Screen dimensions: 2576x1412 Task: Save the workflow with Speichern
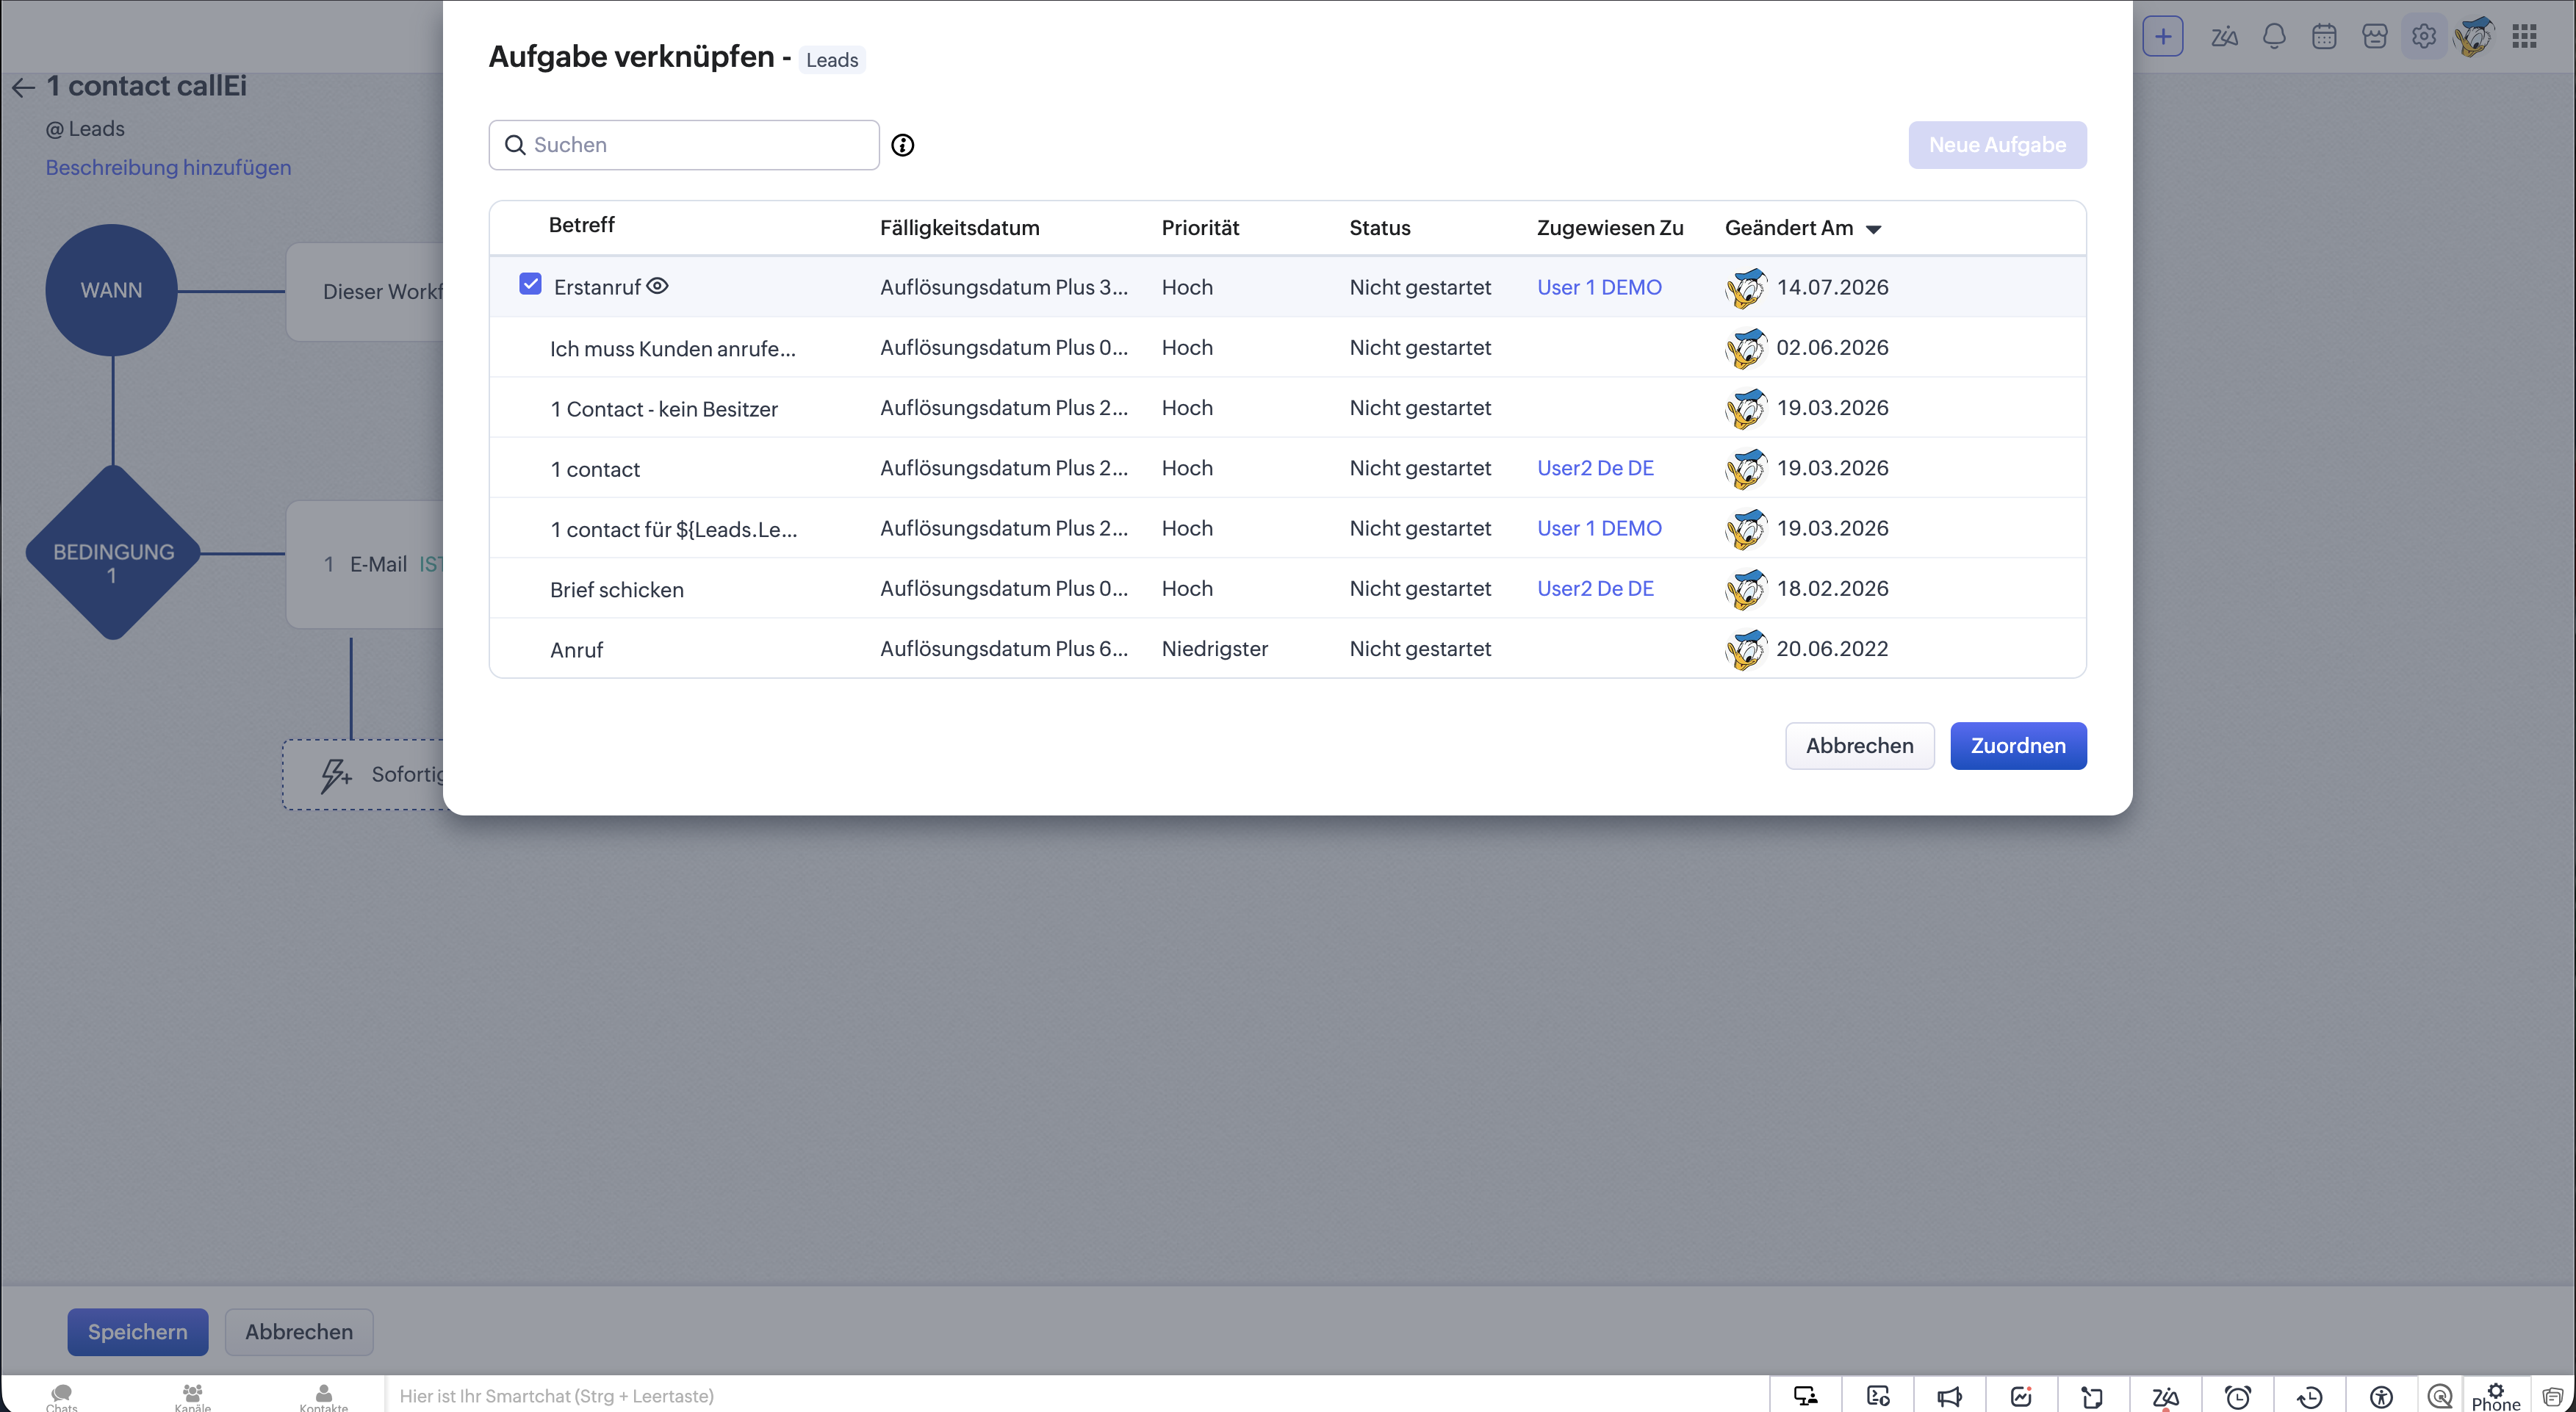click(x=137, y=1332)
